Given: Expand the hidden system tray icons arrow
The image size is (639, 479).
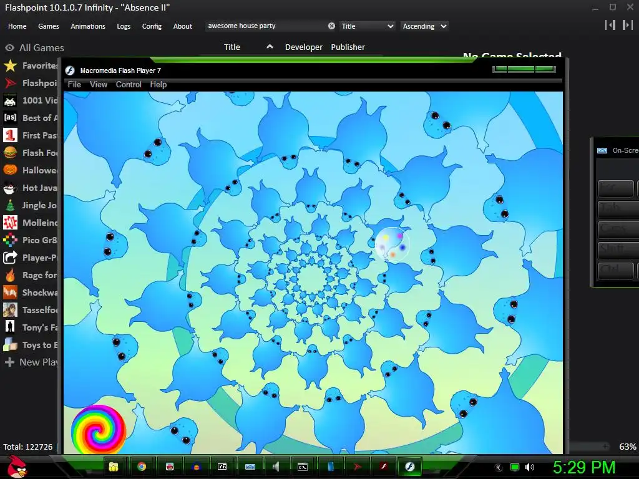Looking at the screenshot, I should click(x=499, y=468).
